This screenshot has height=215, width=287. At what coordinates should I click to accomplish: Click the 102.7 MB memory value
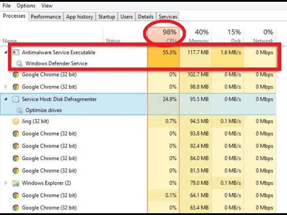pyautogui.click(x=198, y=75)
